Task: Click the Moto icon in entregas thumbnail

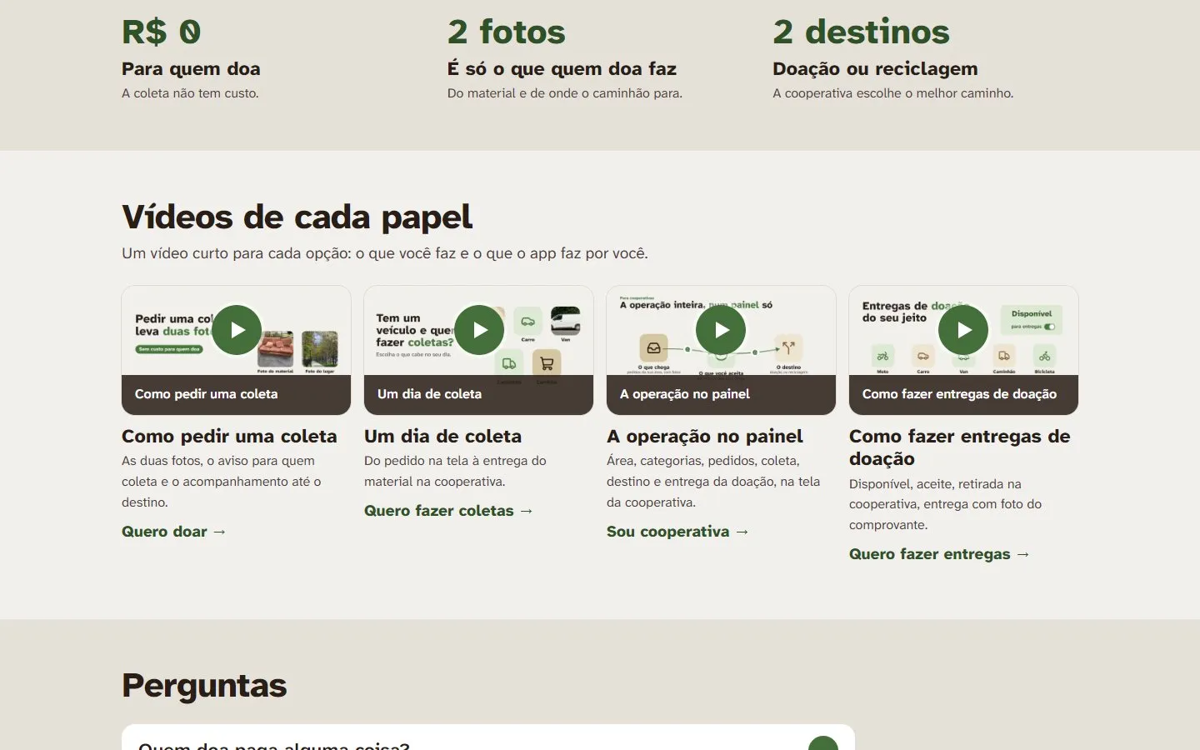Action: 882,356
